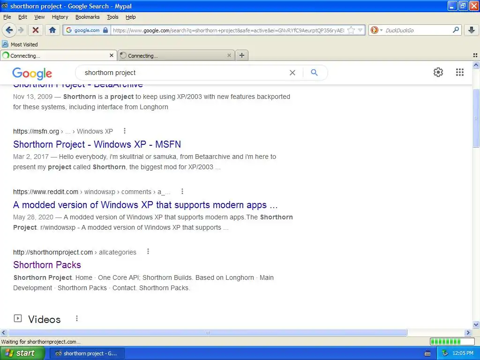Click the vertical scrollbar down arrow
This screenshot has width=480, height=360.
[476, 325]
